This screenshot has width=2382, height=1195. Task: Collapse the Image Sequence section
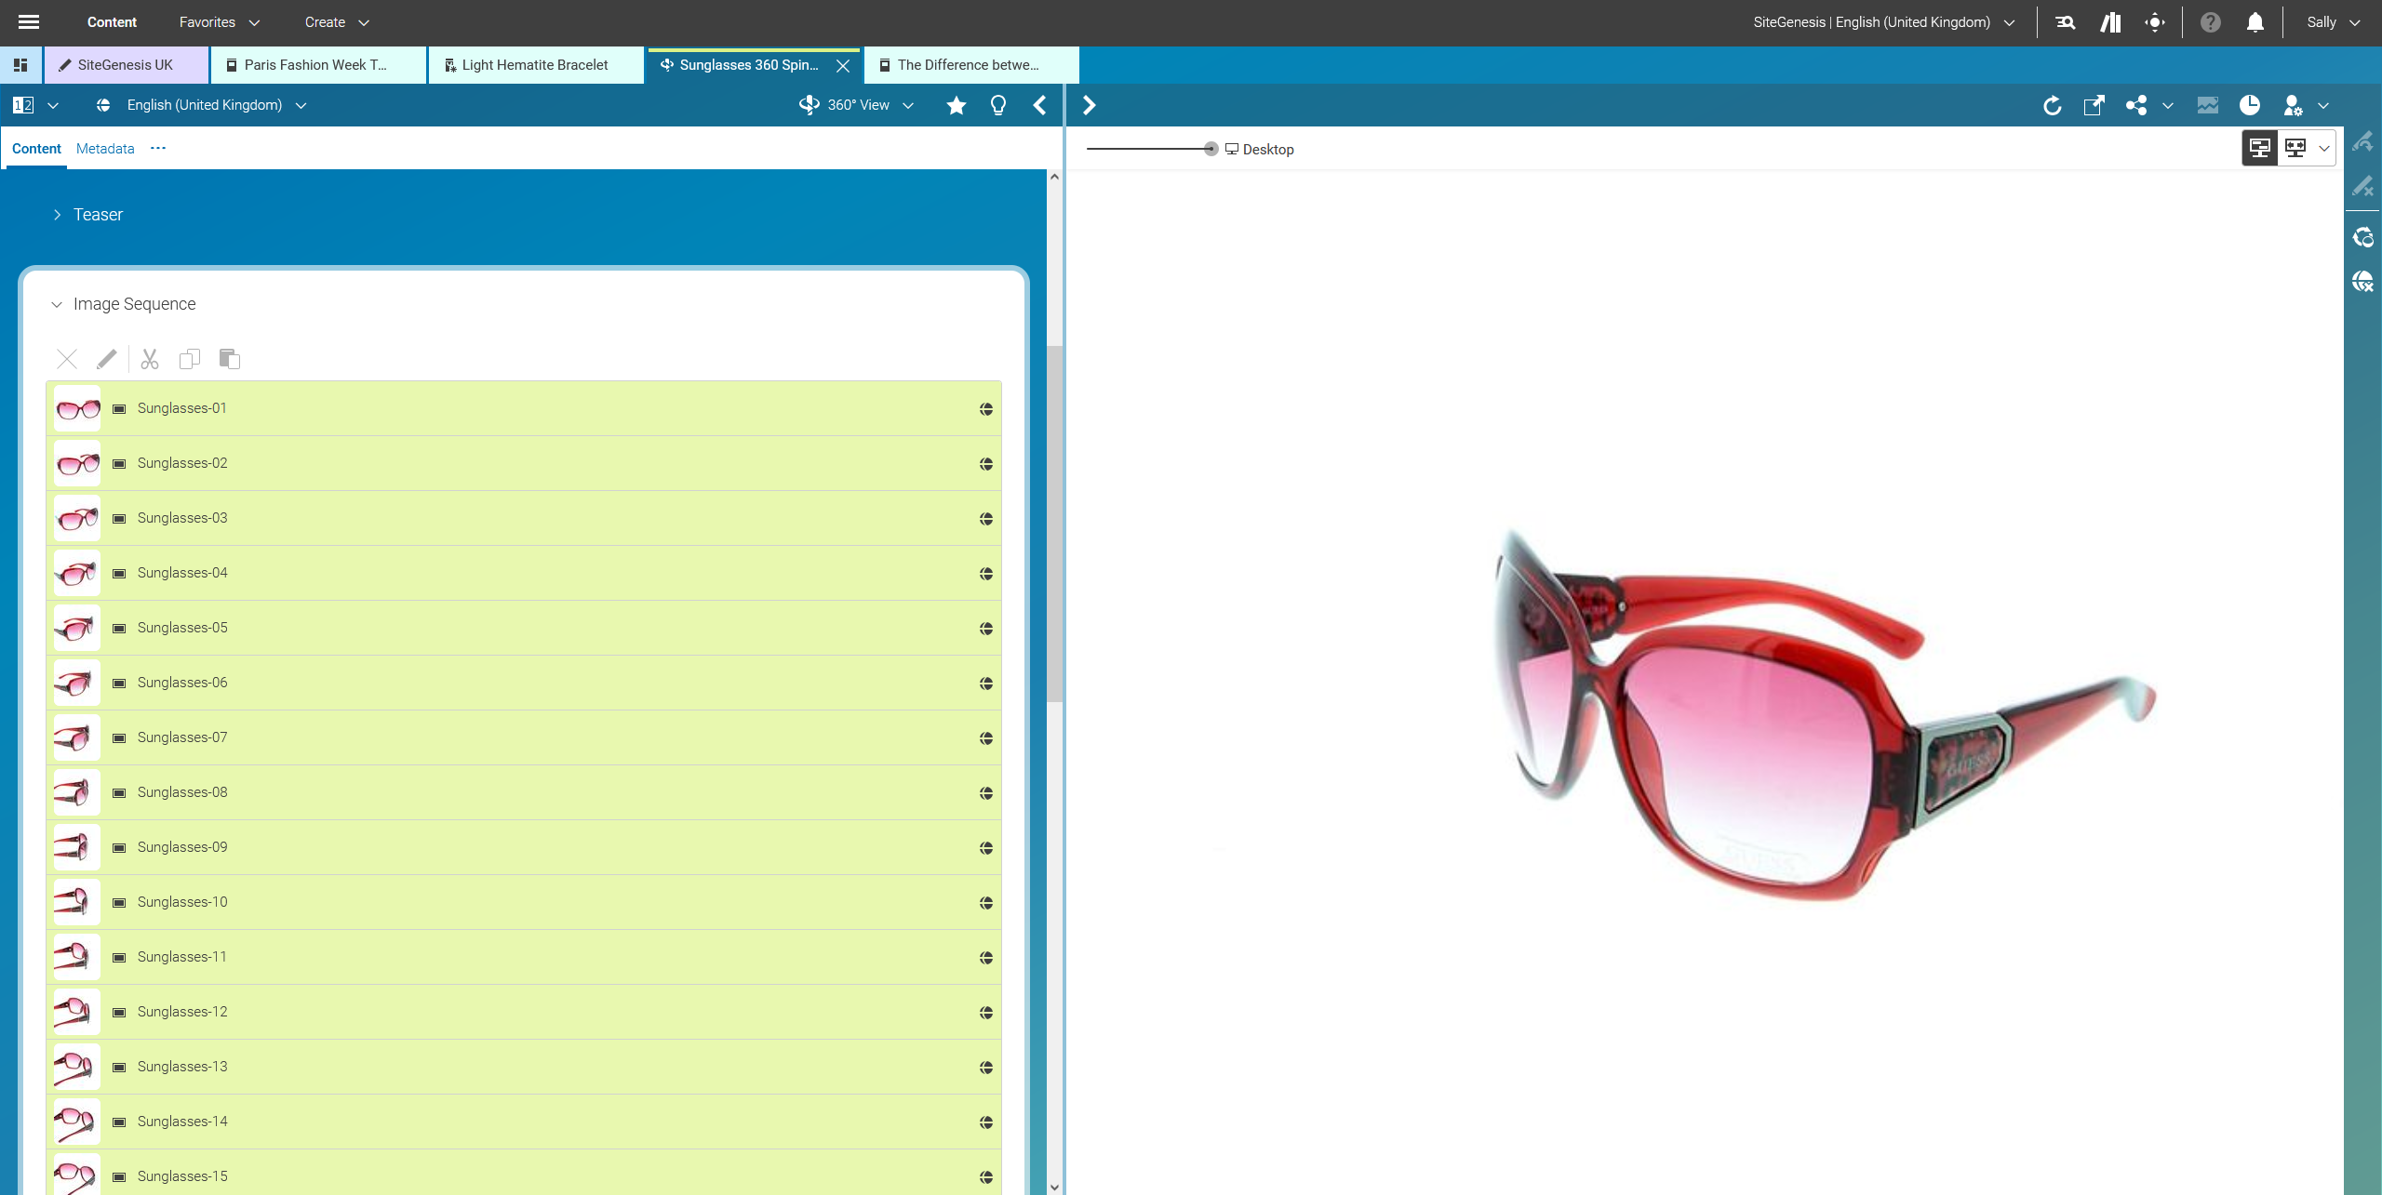[x=57, y=304]
